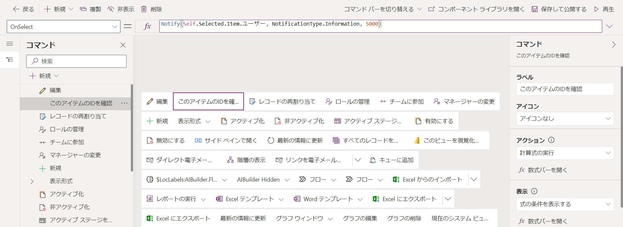The height and width of the screenshot is (227, 623).
Task: Click the 非表示 hide icon
Action: [x=111, y=9]
